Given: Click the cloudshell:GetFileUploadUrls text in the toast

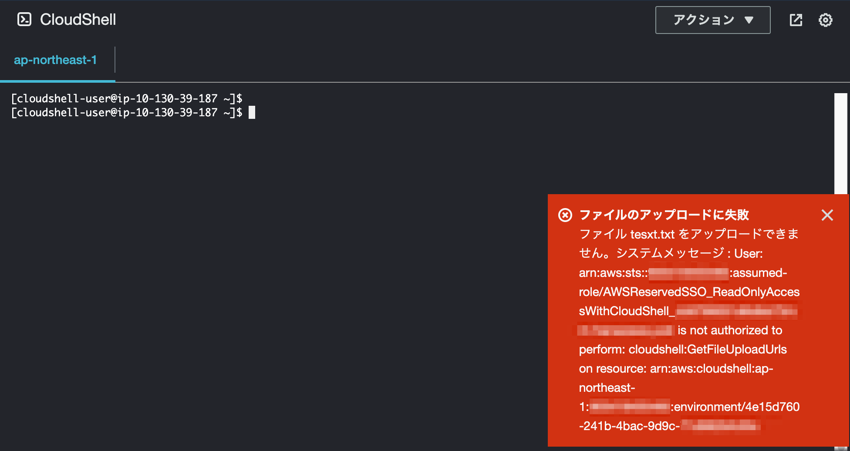Looking at the screenshot, I should tap(708, 349).
